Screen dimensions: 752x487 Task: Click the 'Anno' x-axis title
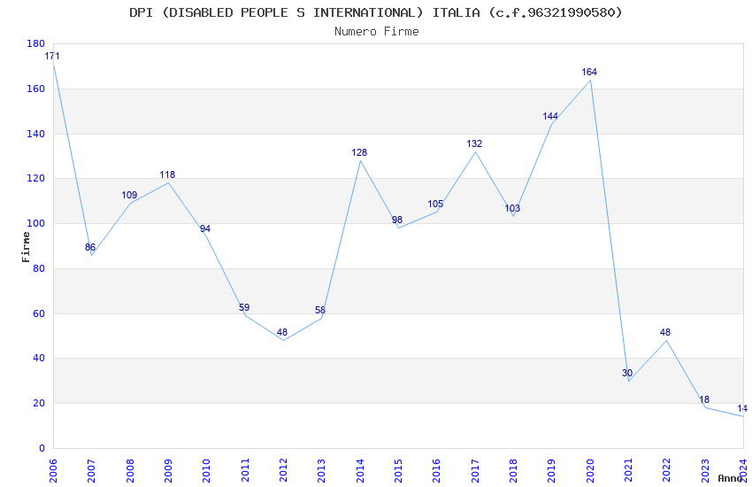click(729, 478)
